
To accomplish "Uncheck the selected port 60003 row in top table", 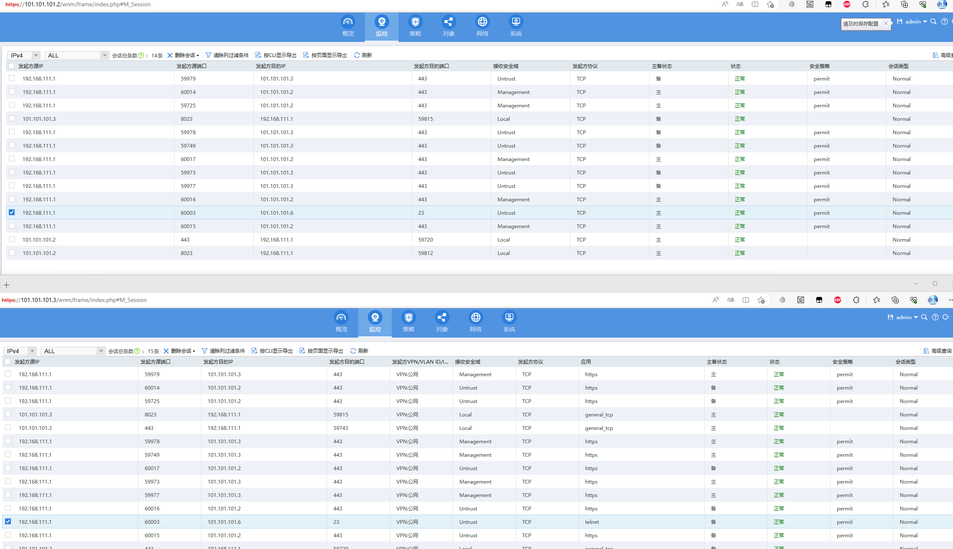I will 12,213.
